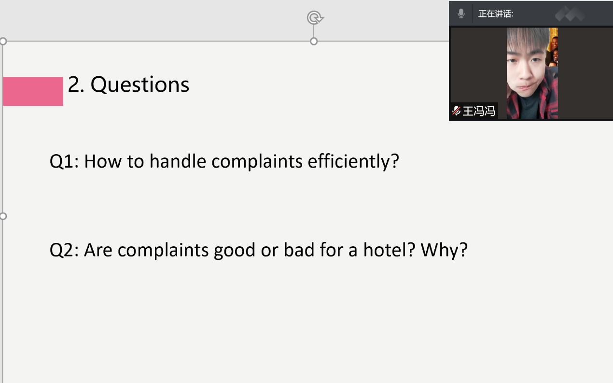Select the top-left corner resize handle
Screen dimensions: 613x383
pos(3,42)
